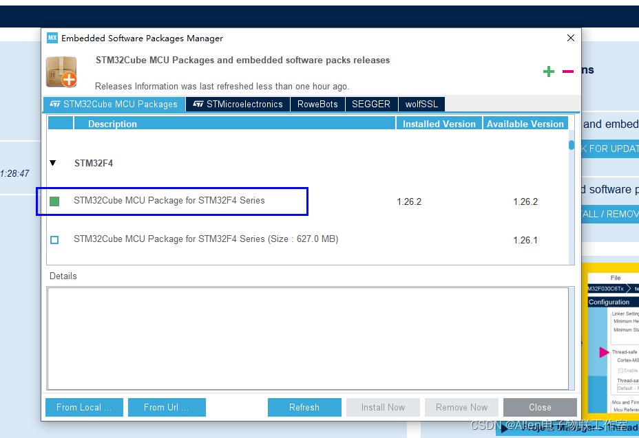
Task: Switch to the SEGGER tab
Action: (371, 105)
